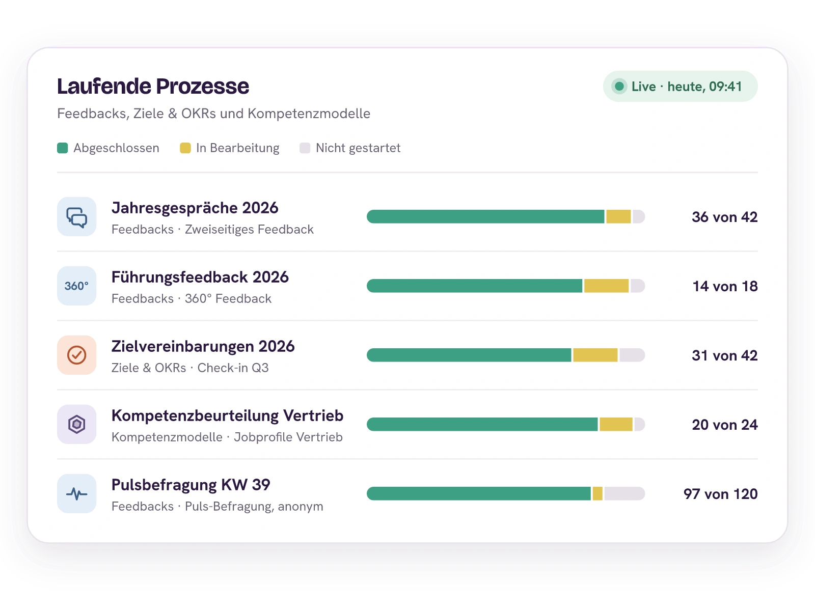Screen dimensions: 815x611
Task: Open the Führungsfeedback 2026 process title
Action: 200,277
